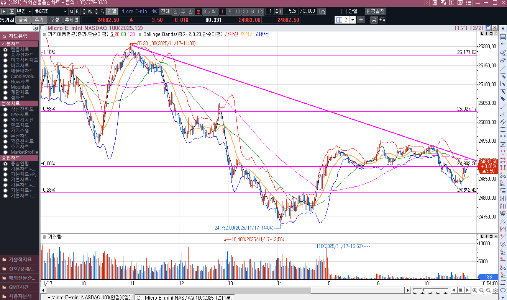Click the symbol search magnifier icon

tap(72, 11)
